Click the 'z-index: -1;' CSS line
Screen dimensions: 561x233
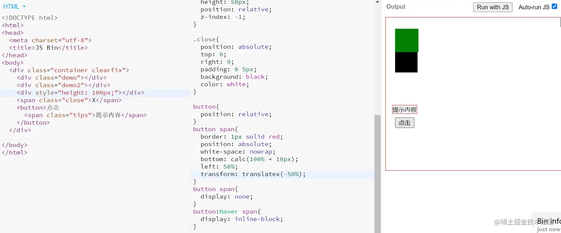point(223,17)
